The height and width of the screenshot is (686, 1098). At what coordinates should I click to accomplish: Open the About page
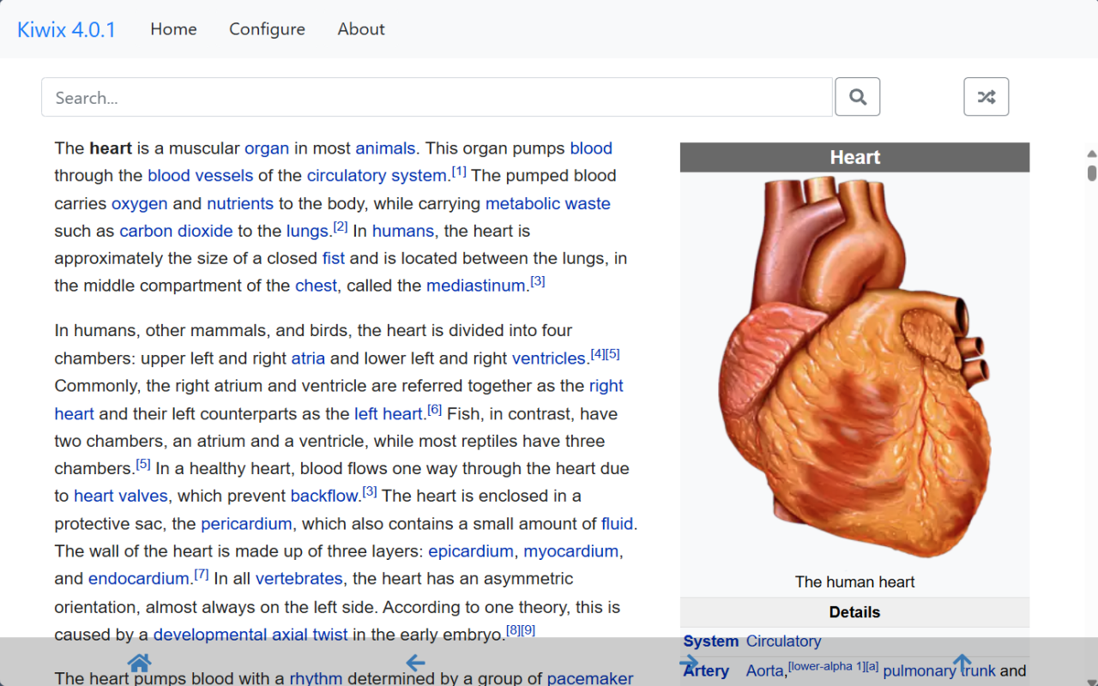pos(360,29)
